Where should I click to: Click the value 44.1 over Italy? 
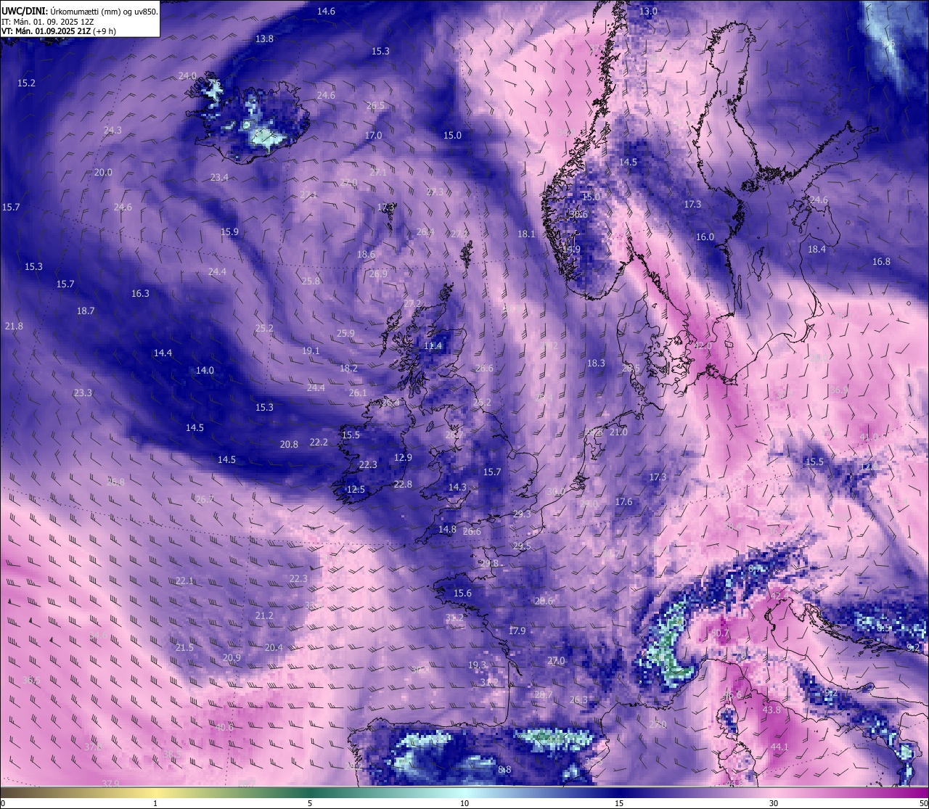click(x=779, y=747)
